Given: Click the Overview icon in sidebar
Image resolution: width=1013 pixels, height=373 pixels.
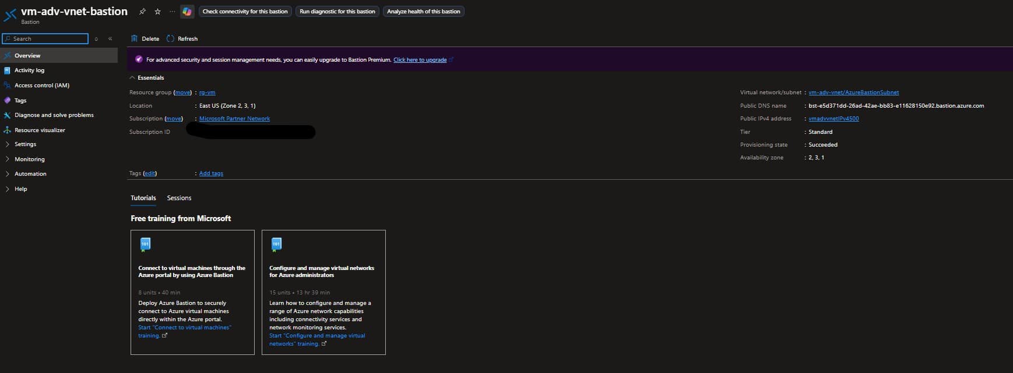Looking at the screenshot, I should tap(7, 55).
